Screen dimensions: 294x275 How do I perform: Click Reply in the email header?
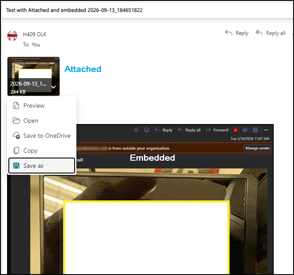pyautogui.click(x=237, y=33)
